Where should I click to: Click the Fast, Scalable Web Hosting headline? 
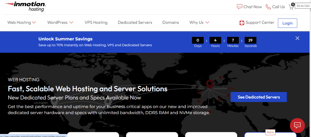coord(88,89)
